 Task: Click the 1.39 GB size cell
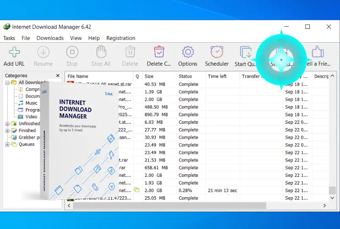tap(153, 92)
